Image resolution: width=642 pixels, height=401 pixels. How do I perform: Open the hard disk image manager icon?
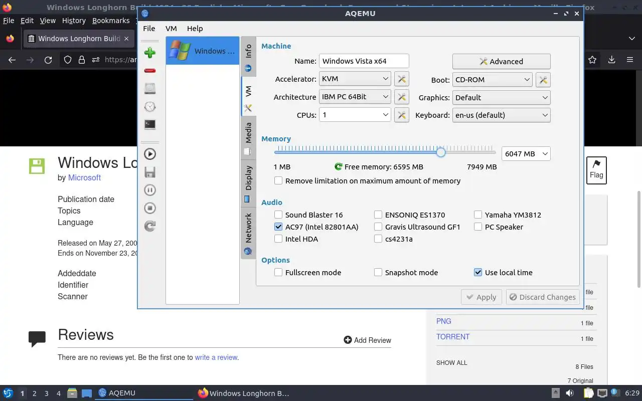149,89
